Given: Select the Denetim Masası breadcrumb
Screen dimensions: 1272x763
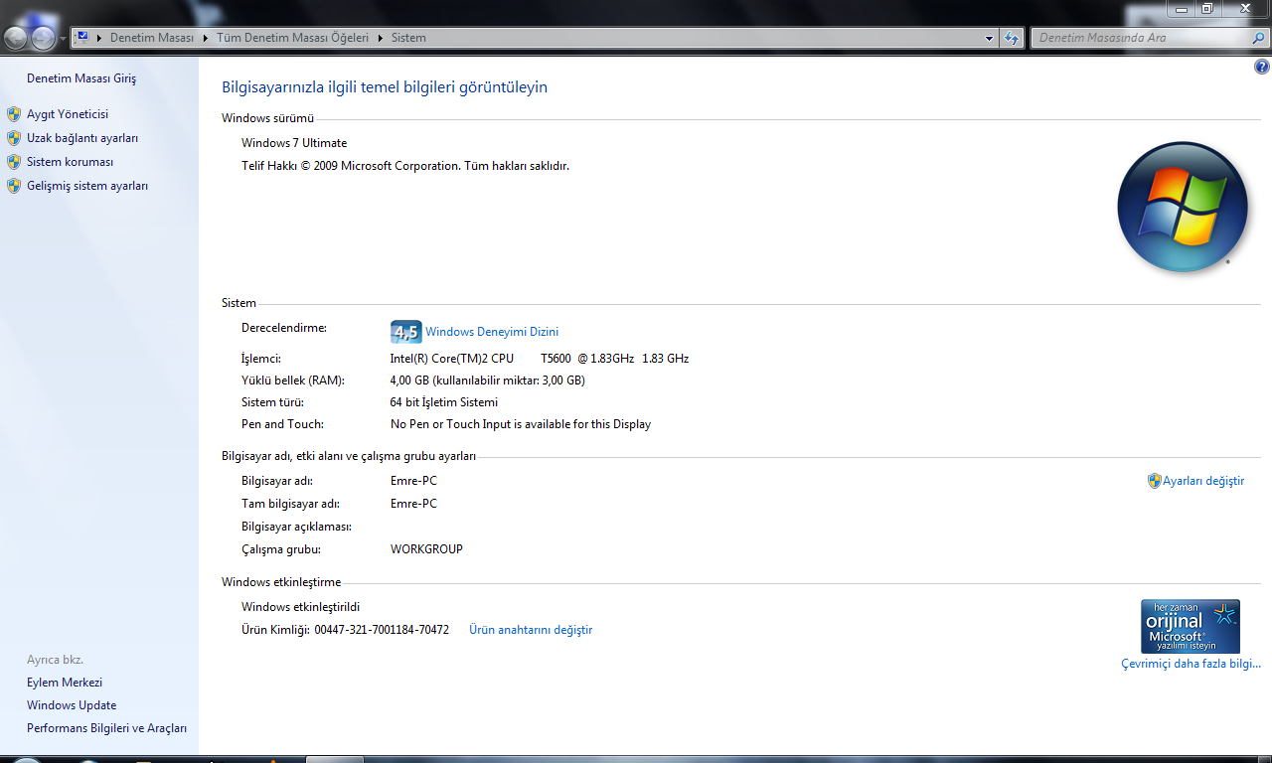Looking at the screenshot, I should 151,38.
